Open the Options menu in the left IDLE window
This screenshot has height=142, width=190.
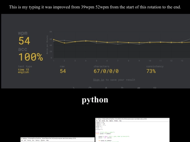pyautogui.click(x=37, y=140)
